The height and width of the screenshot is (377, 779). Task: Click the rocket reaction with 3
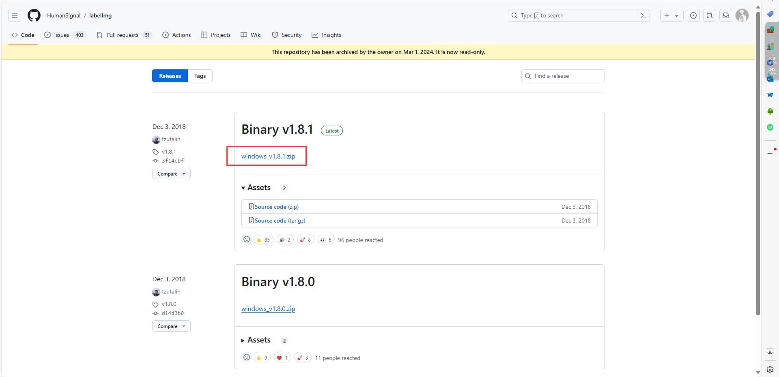pos(303,358)
